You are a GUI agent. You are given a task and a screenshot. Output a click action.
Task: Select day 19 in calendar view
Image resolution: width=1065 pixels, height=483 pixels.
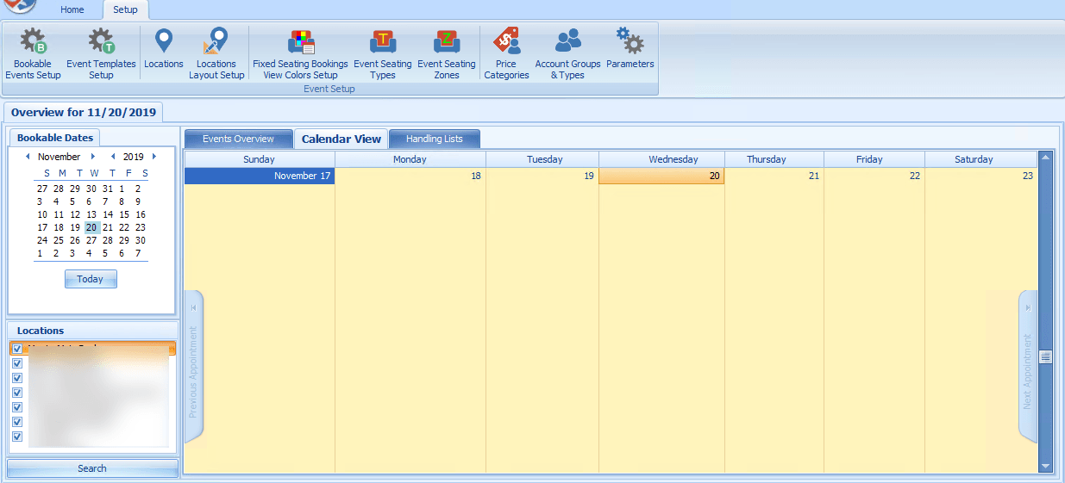coord(542,176)
